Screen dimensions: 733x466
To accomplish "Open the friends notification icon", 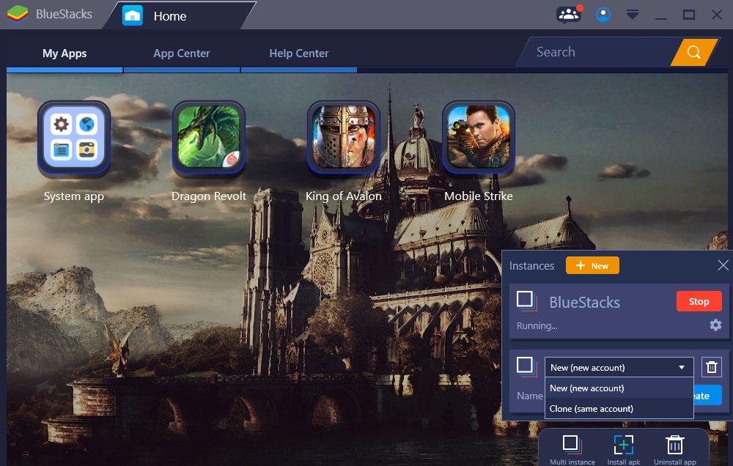I will click(569, 15).
